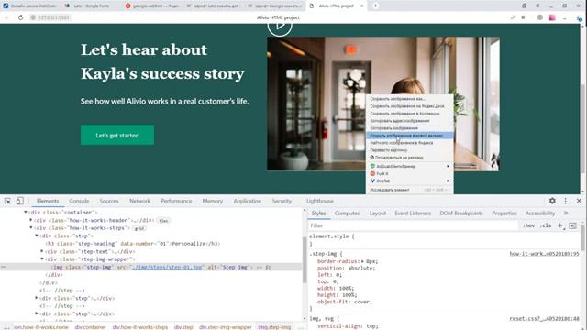
Task: Expand the step-text div node
Action: pos(42,251)
